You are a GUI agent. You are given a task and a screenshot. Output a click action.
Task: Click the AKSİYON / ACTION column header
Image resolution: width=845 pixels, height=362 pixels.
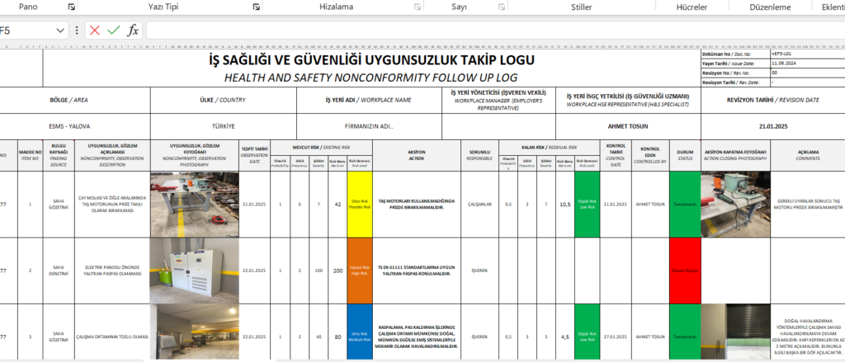pyautogui.click(x=417, y=155)
